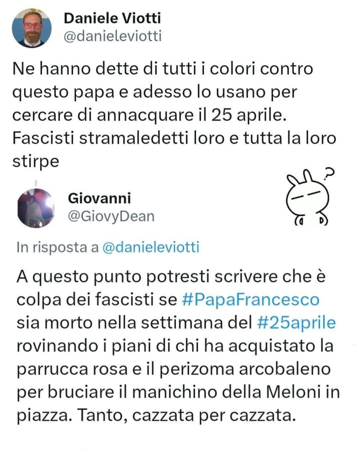357x450 pixels.
Task: Click the @danieleviotti handle below Daniele's name
Action: [x=112, y=36]
